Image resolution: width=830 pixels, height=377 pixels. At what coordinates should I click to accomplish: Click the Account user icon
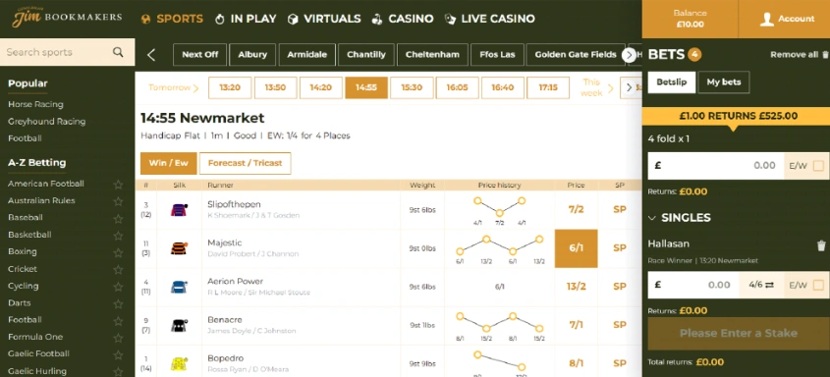[x=766, y=19]
